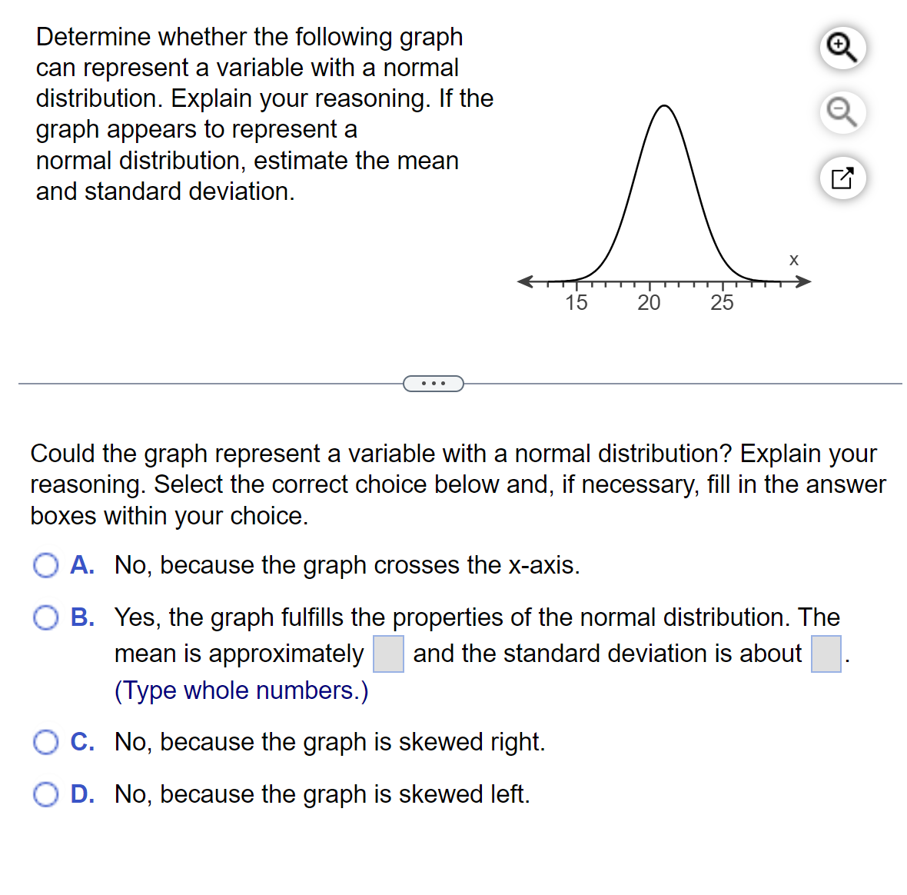Click the three-dot collapse handle
This screenshot has width=907, height=895.
tap(433, 382)
